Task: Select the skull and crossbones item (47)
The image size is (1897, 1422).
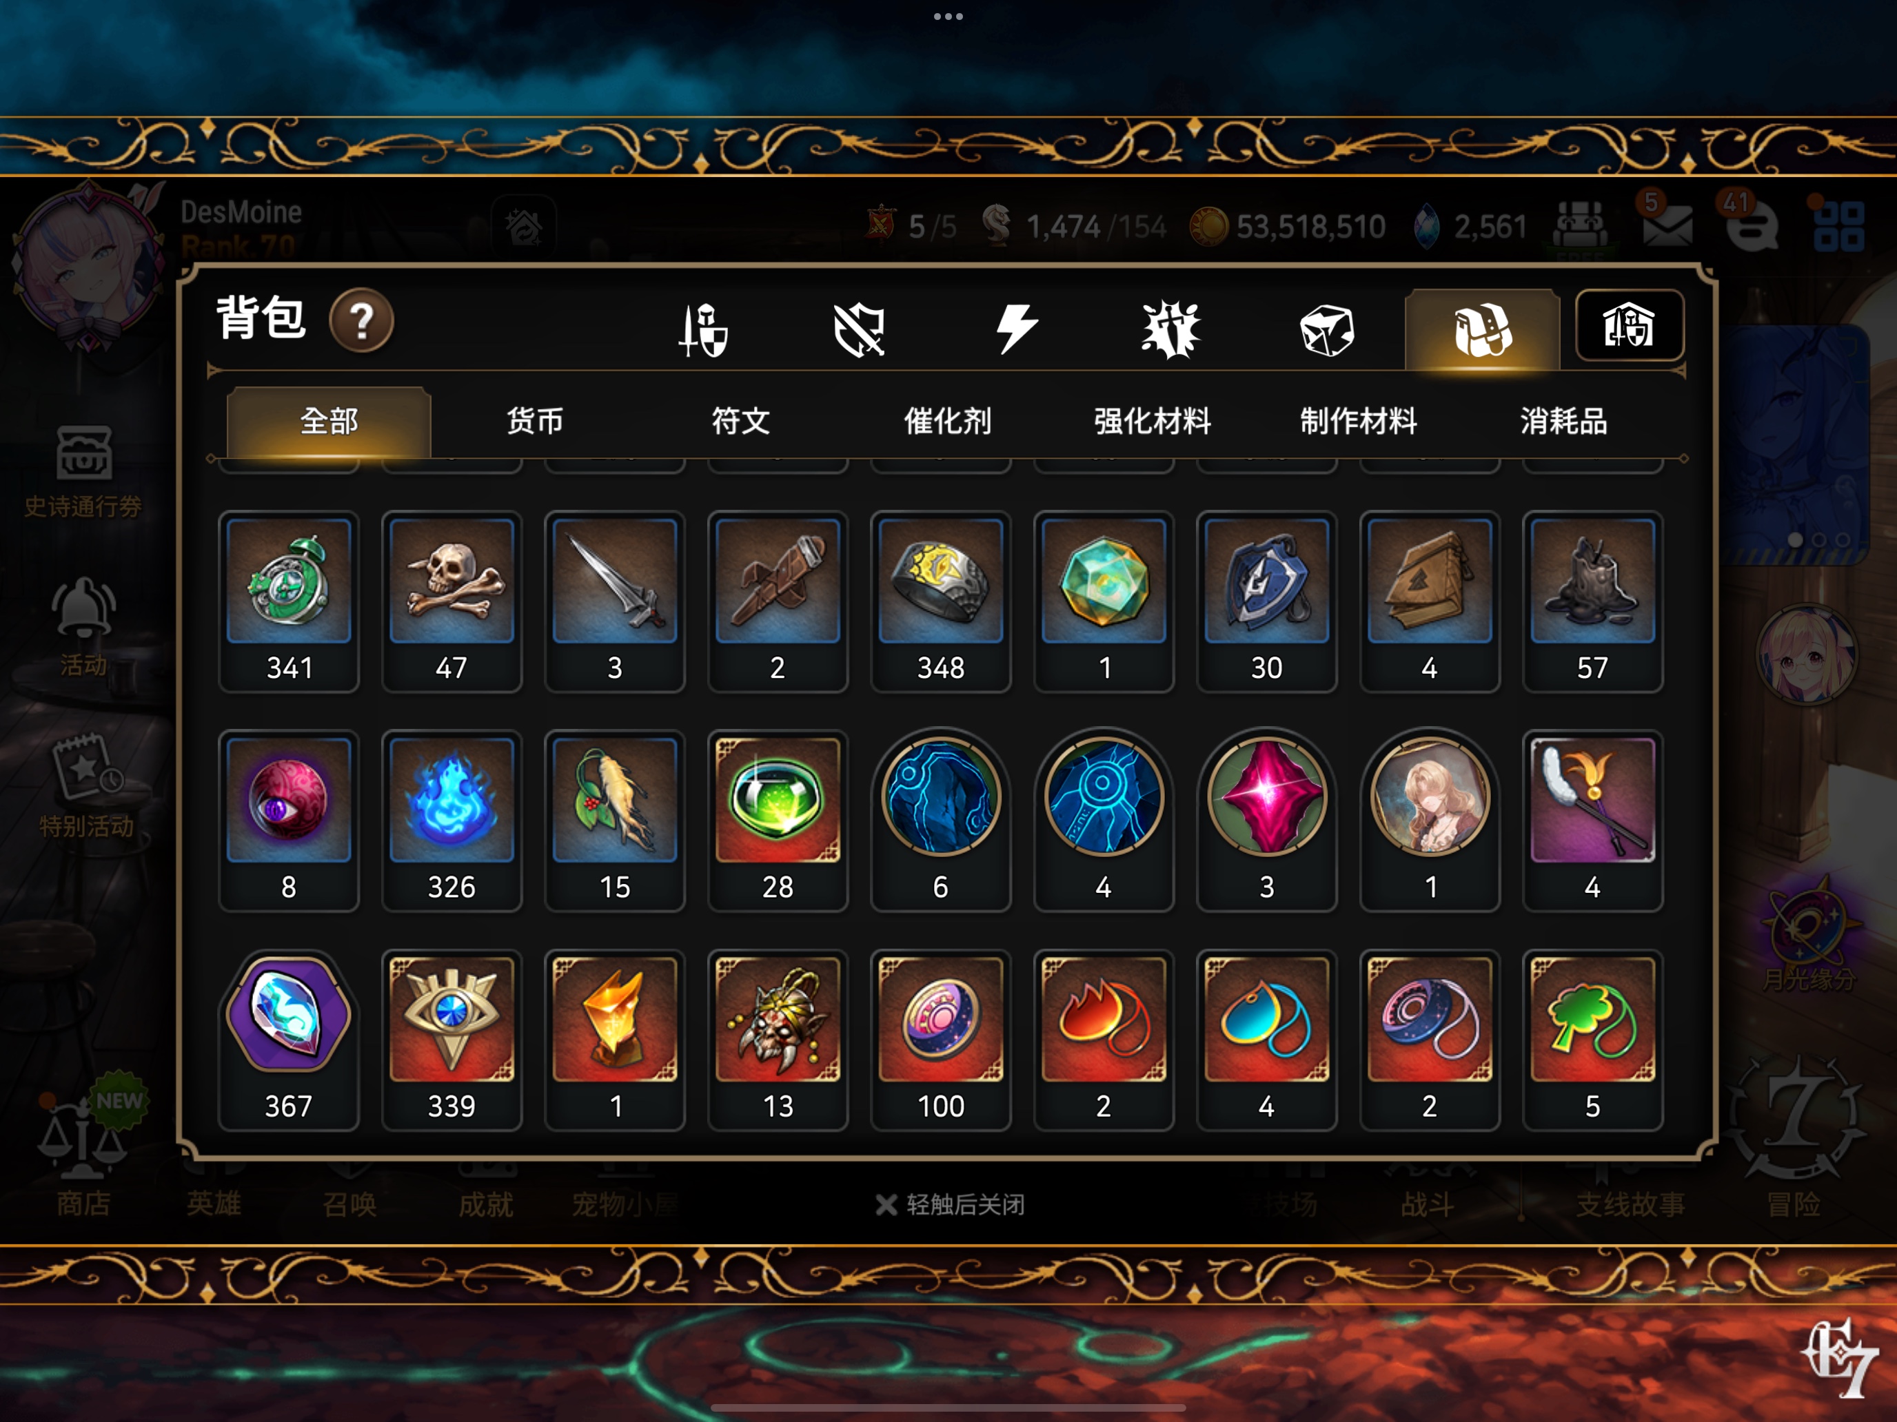Action: (x=452, y=601)
